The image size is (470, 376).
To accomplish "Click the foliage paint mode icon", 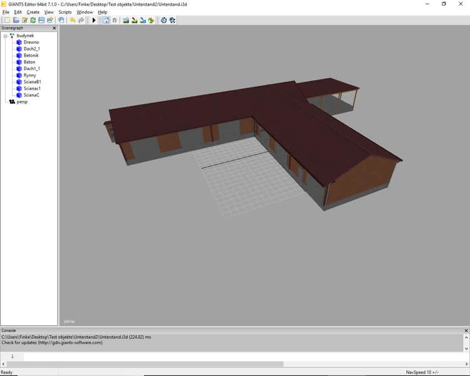I will (x=151, y=20).
